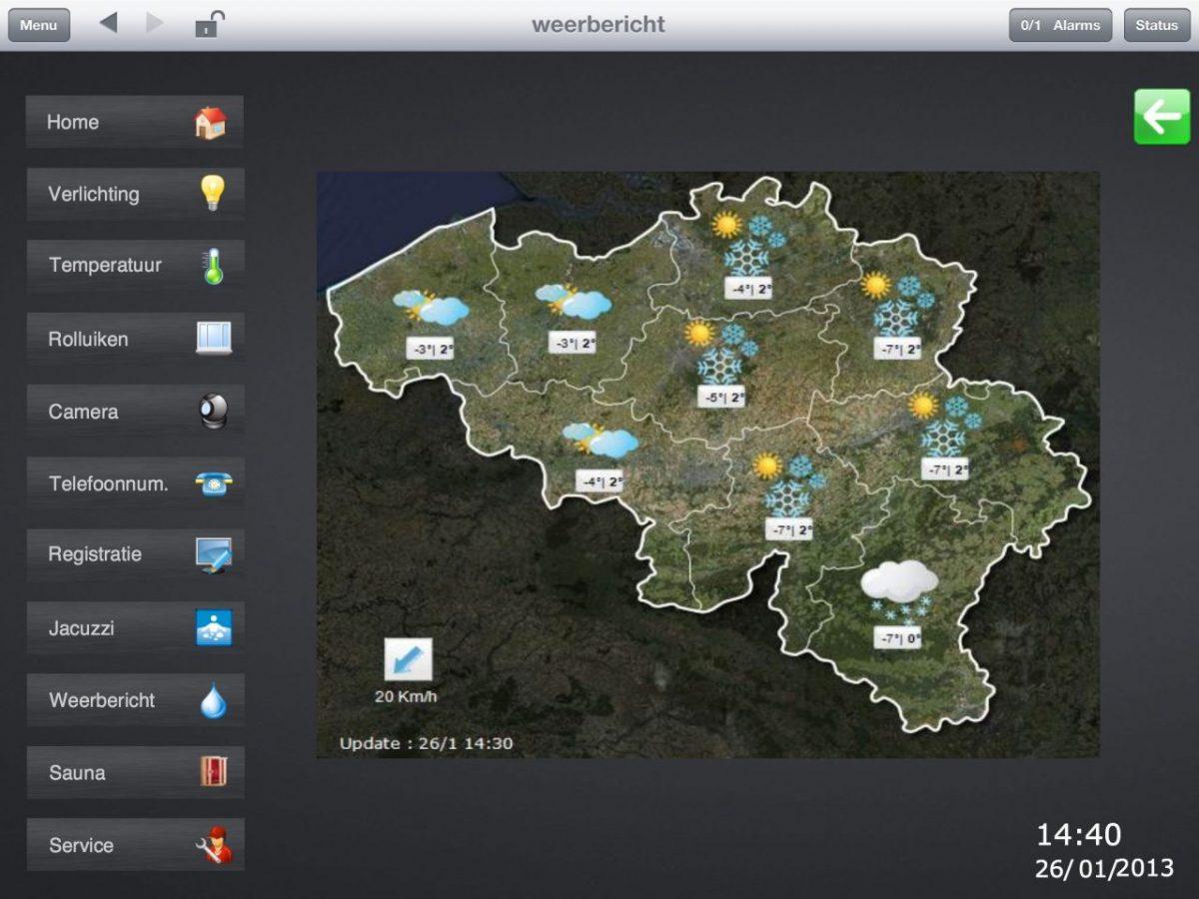Screen dimensions: 1199x899
Task: Select the Camera webcam icon
Action: [213, 412]
